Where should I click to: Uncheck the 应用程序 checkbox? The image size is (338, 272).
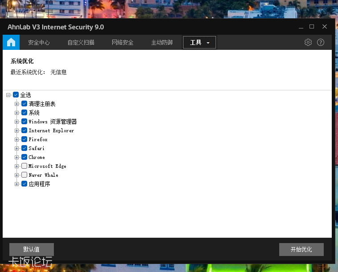[24, 184]
